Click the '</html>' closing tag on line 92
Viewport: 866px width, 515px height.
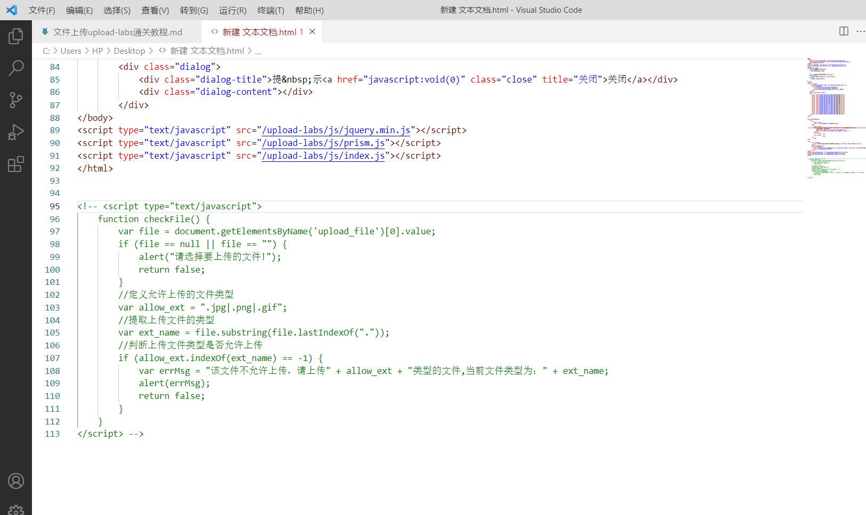click(x=95, y=168)
